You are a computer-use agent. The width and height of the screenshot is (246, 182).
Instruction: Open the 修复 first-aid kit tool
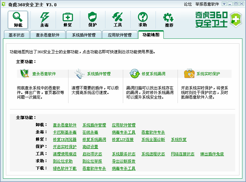pyautogui.click(x=67, y=20)
